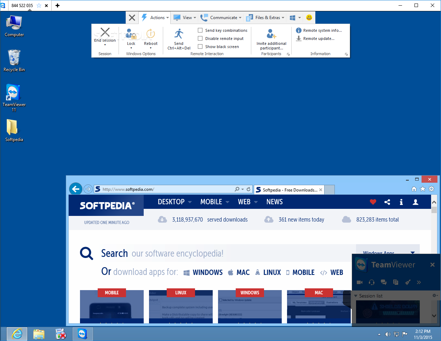This screenshot has height=341, width=441.
Task: Click Invite additional participant
Action: [271, 39]
